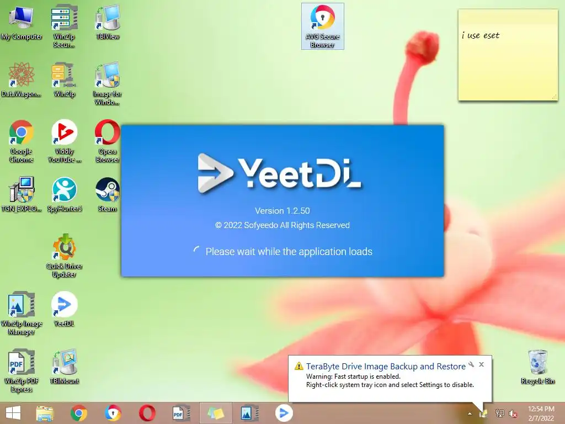Screen dimensions: 565x424
Task: Click the TeraByte Drive Image Backup notification title
Action: [x=386, y=367]
